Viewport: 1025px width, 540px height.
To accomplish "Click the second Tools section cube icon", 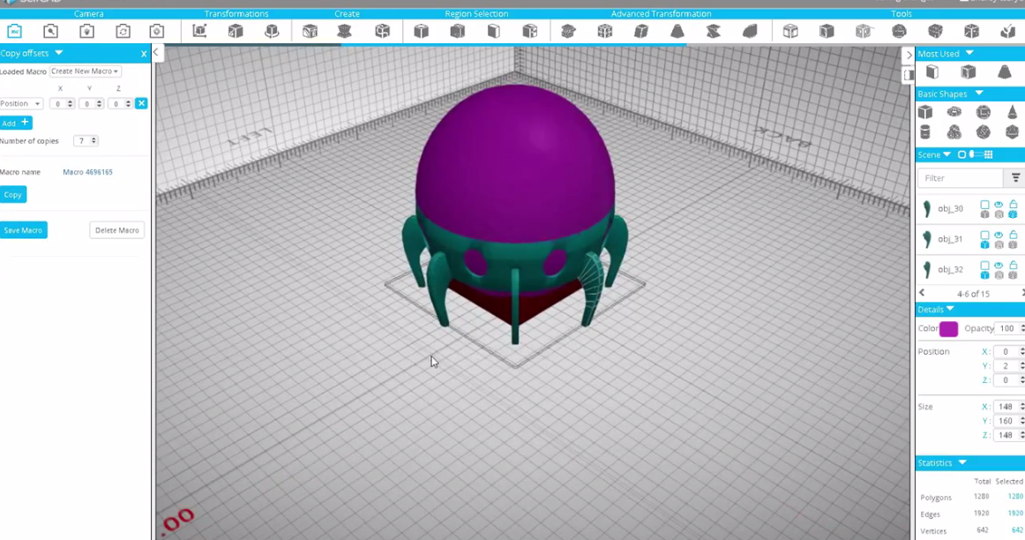I will point(827,31).
